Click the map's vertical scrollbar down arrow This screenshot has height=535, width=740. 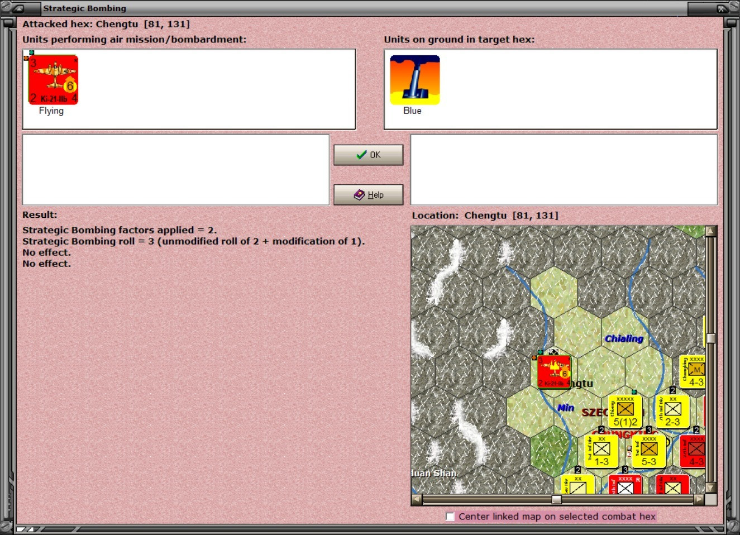pyautogui.click(x=711, y=488)
